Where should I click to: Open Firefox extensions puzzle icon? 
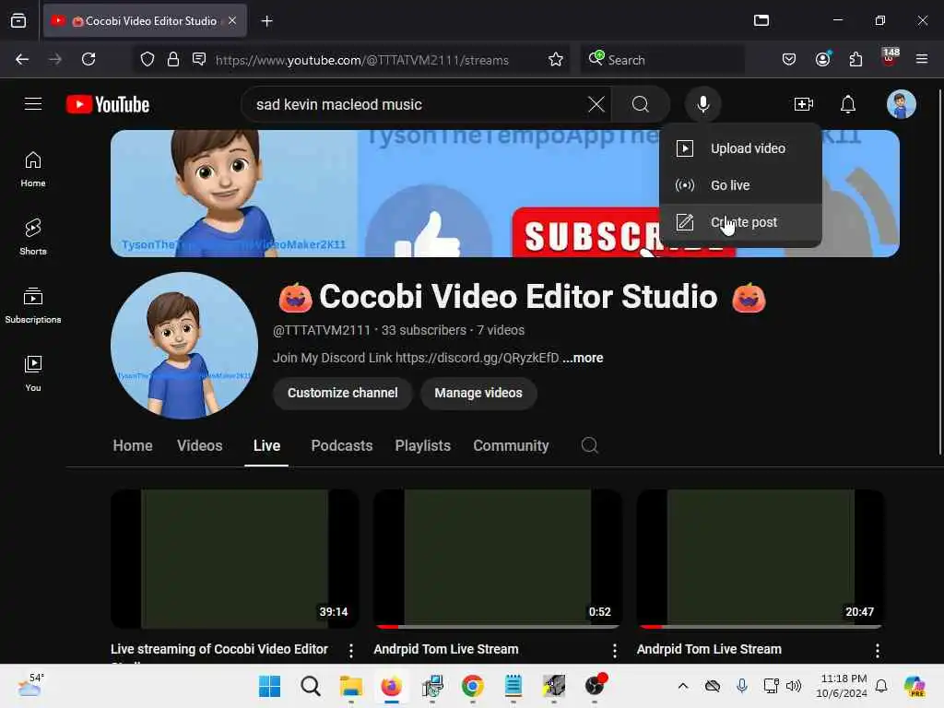pyautogui.click(x=855, y=59)
